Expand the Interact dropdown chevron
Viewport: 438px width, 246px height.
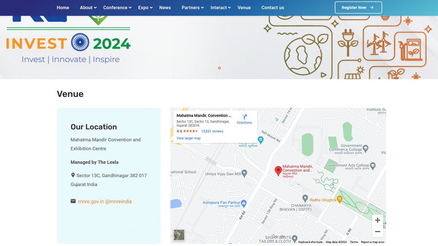coord(230,8)
